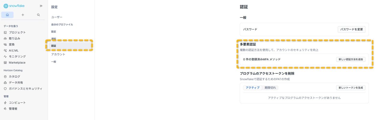Select アカウント in settings menu
This screenshot has height=120, width=384.
[58, 54]
